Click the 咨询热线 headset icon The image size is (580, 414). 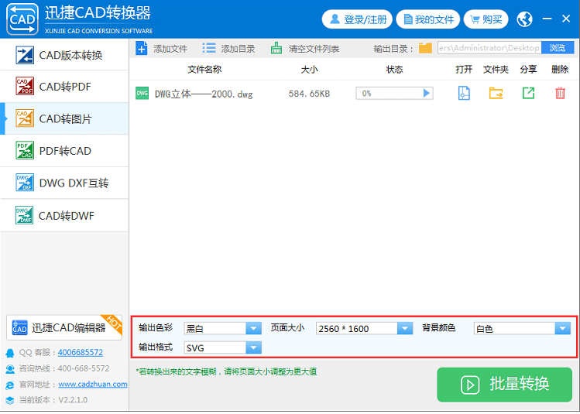pyautogui.click(x=10, y=369)
